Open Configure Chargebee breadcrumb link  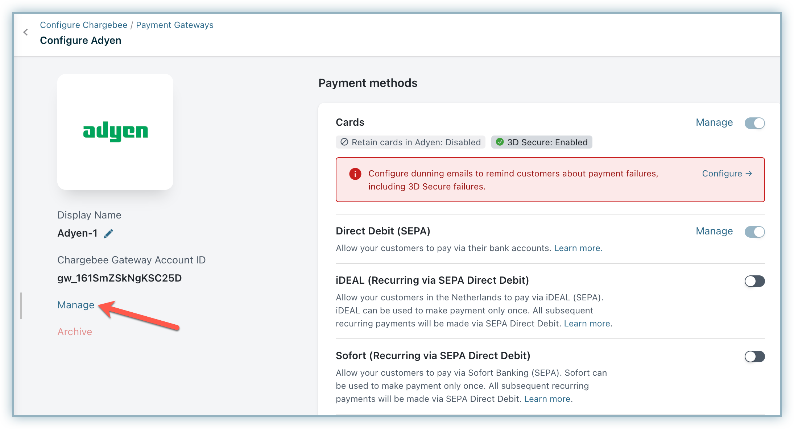(x=83, y=25)
